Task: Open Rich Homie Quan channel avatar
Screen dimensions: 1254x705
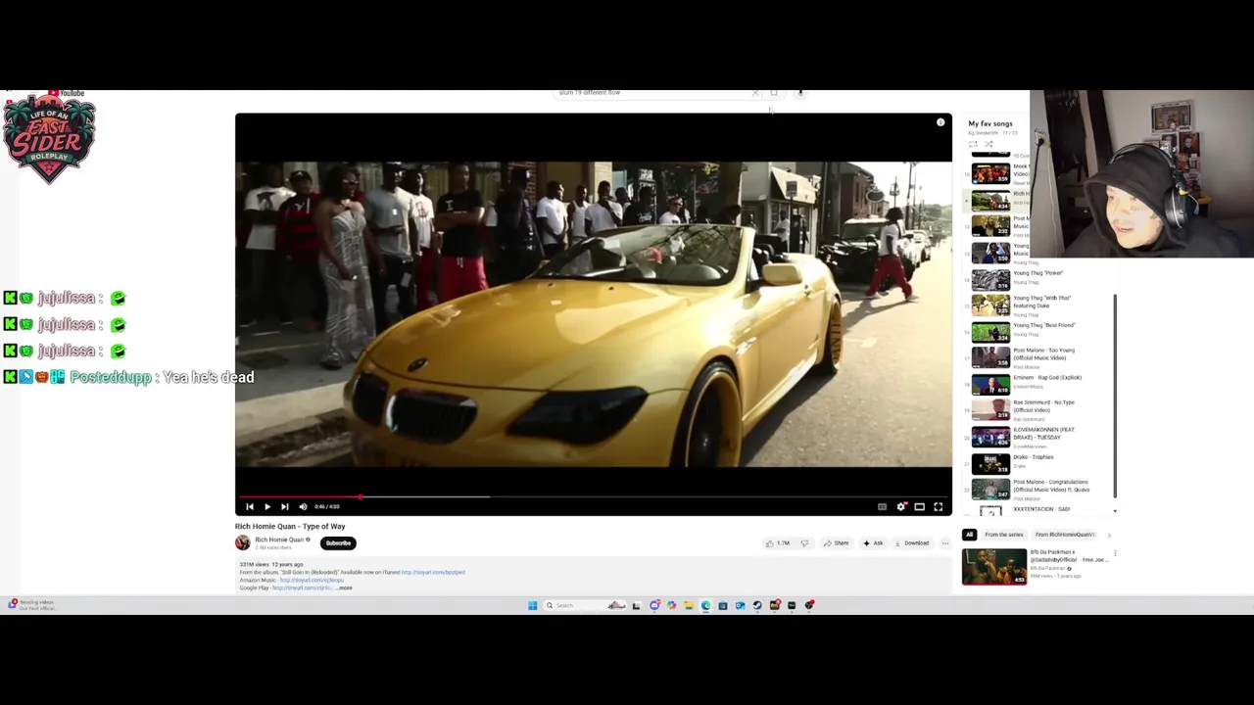Action: pos(242,542)
